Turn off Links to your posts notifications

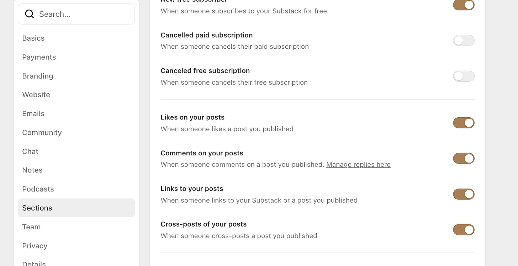[x=464, y=194]
